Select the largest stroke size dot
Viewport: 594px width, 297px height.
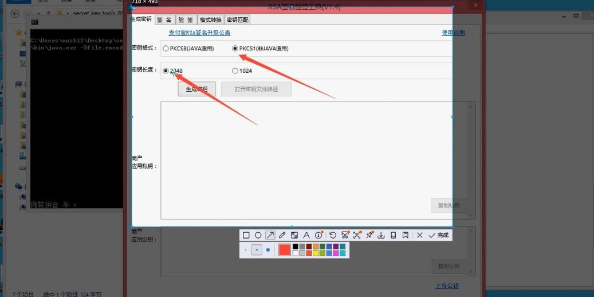pos(268,250)
